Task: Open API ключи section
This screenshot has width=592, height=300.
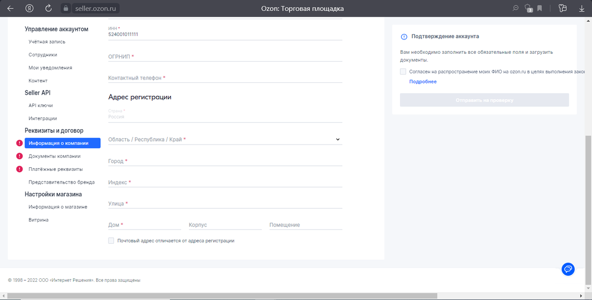Action: pyautogui.click(x=40, y=105)
